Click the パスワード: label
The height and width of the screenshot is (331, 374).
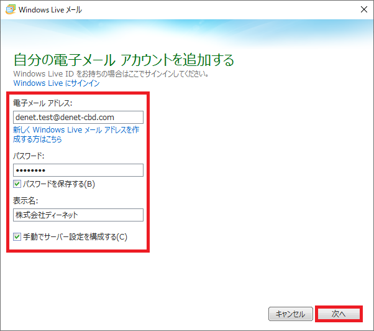coord(29,156)
